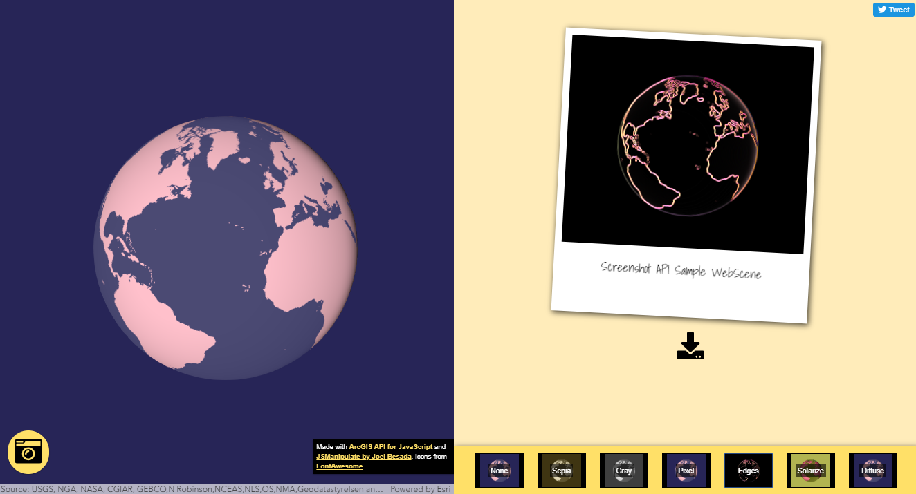
Task: Apply the Solarize filter
Action: coord(811,471)
